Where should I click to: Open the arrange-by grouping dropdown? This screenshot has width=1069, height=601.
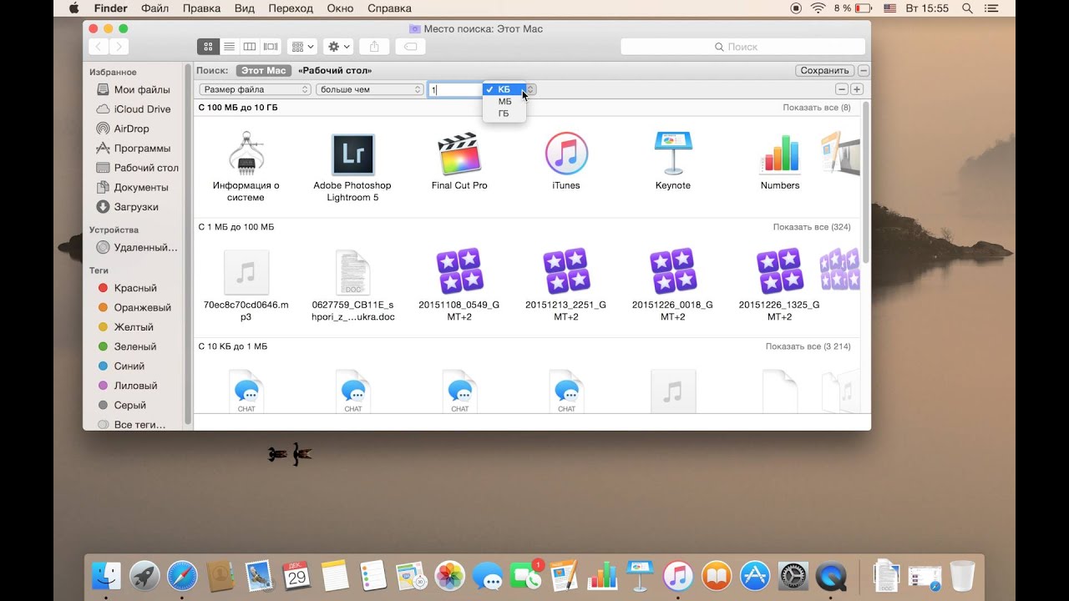pyautogui.click(x=301, y=47)
